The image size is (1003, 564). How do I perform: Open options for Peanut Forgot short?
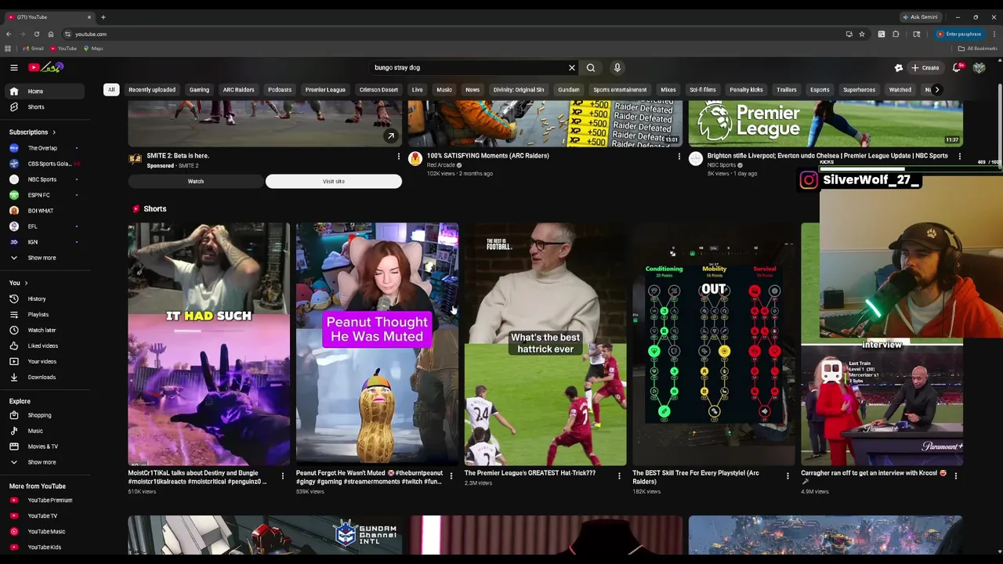451,475
